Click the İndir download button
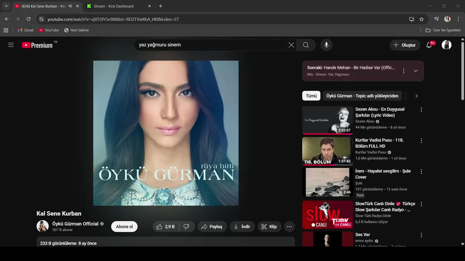Viewport: 465px width, 261px height. 242,227
